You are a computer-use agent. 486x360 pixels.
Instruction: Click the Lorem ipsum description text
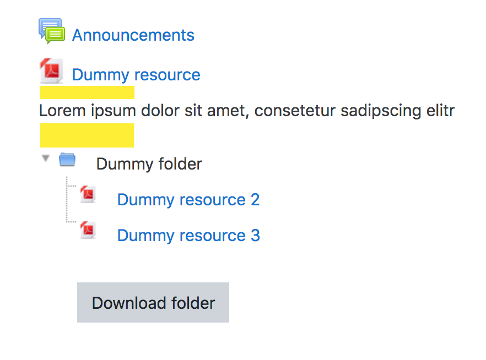247,111
